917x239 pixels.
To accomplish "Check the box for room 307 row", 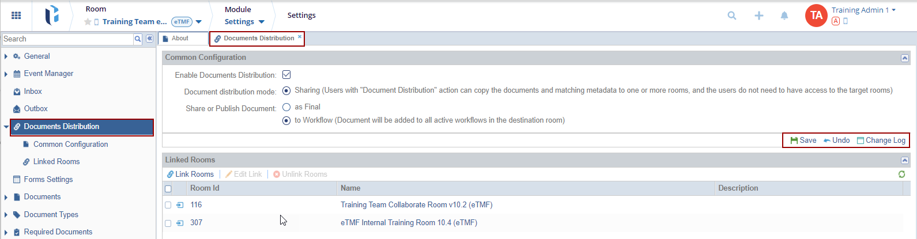I will [168, 223].
